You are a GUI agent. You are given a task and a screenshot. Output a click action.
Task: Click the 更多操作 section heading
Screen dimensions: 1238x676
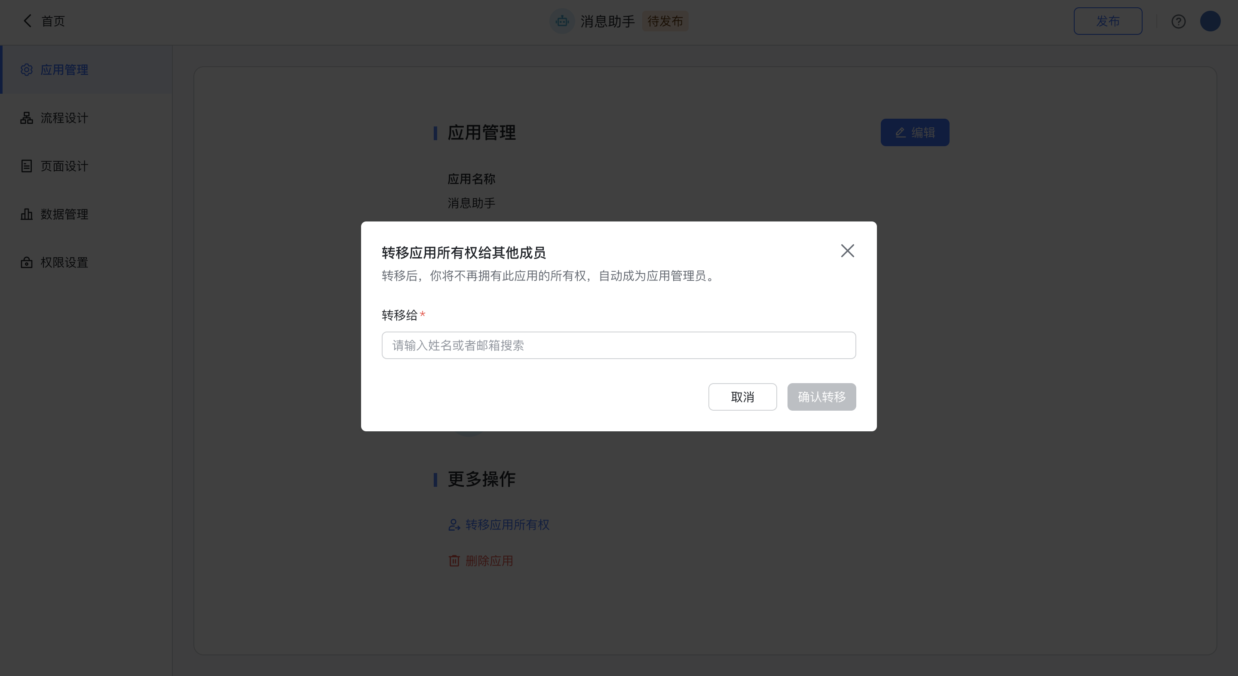point(481,479)
